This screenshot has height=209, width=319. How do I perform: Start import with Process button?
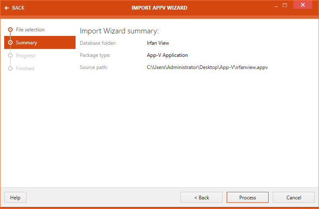pyautogui.click(x=248, y=197)
